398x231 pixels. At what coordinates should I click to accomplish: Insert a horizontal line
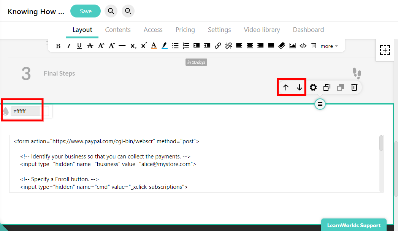click(122, 46)
